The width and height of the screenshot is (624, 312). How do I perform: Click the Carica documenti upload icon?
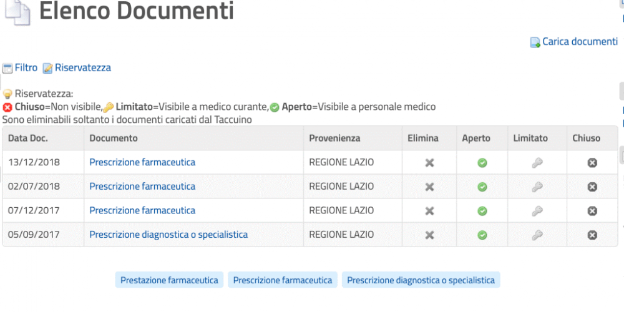[535, 42]
